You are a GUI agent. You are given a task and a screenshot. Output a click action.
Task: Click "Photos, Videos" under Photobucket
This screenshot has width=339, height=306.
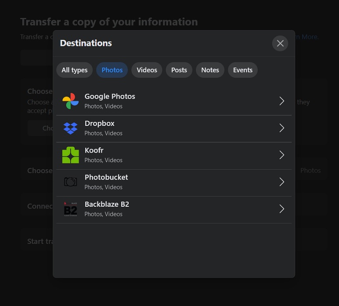[103, 187]
